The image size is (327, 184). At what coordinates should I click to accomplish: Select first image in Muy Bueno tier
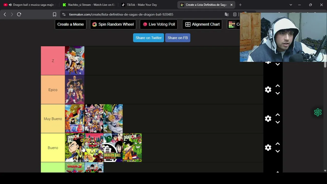pyautogui.click(x=75, y=119)
